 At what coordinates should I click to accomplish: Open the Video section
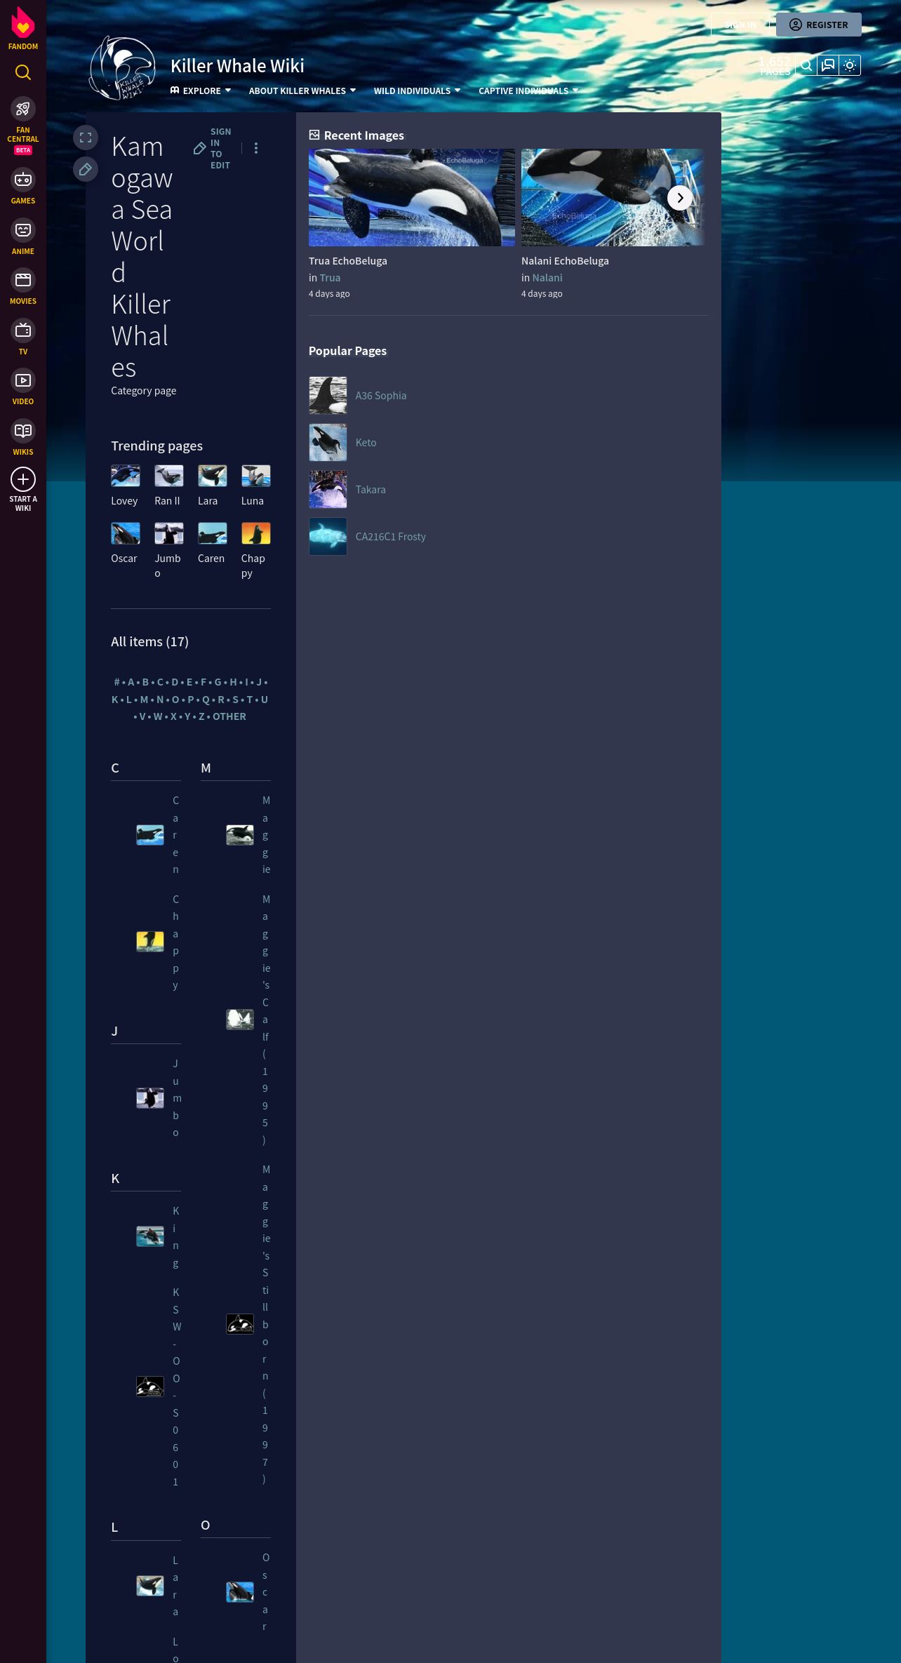pyautogui.click(x=23, y=387)
